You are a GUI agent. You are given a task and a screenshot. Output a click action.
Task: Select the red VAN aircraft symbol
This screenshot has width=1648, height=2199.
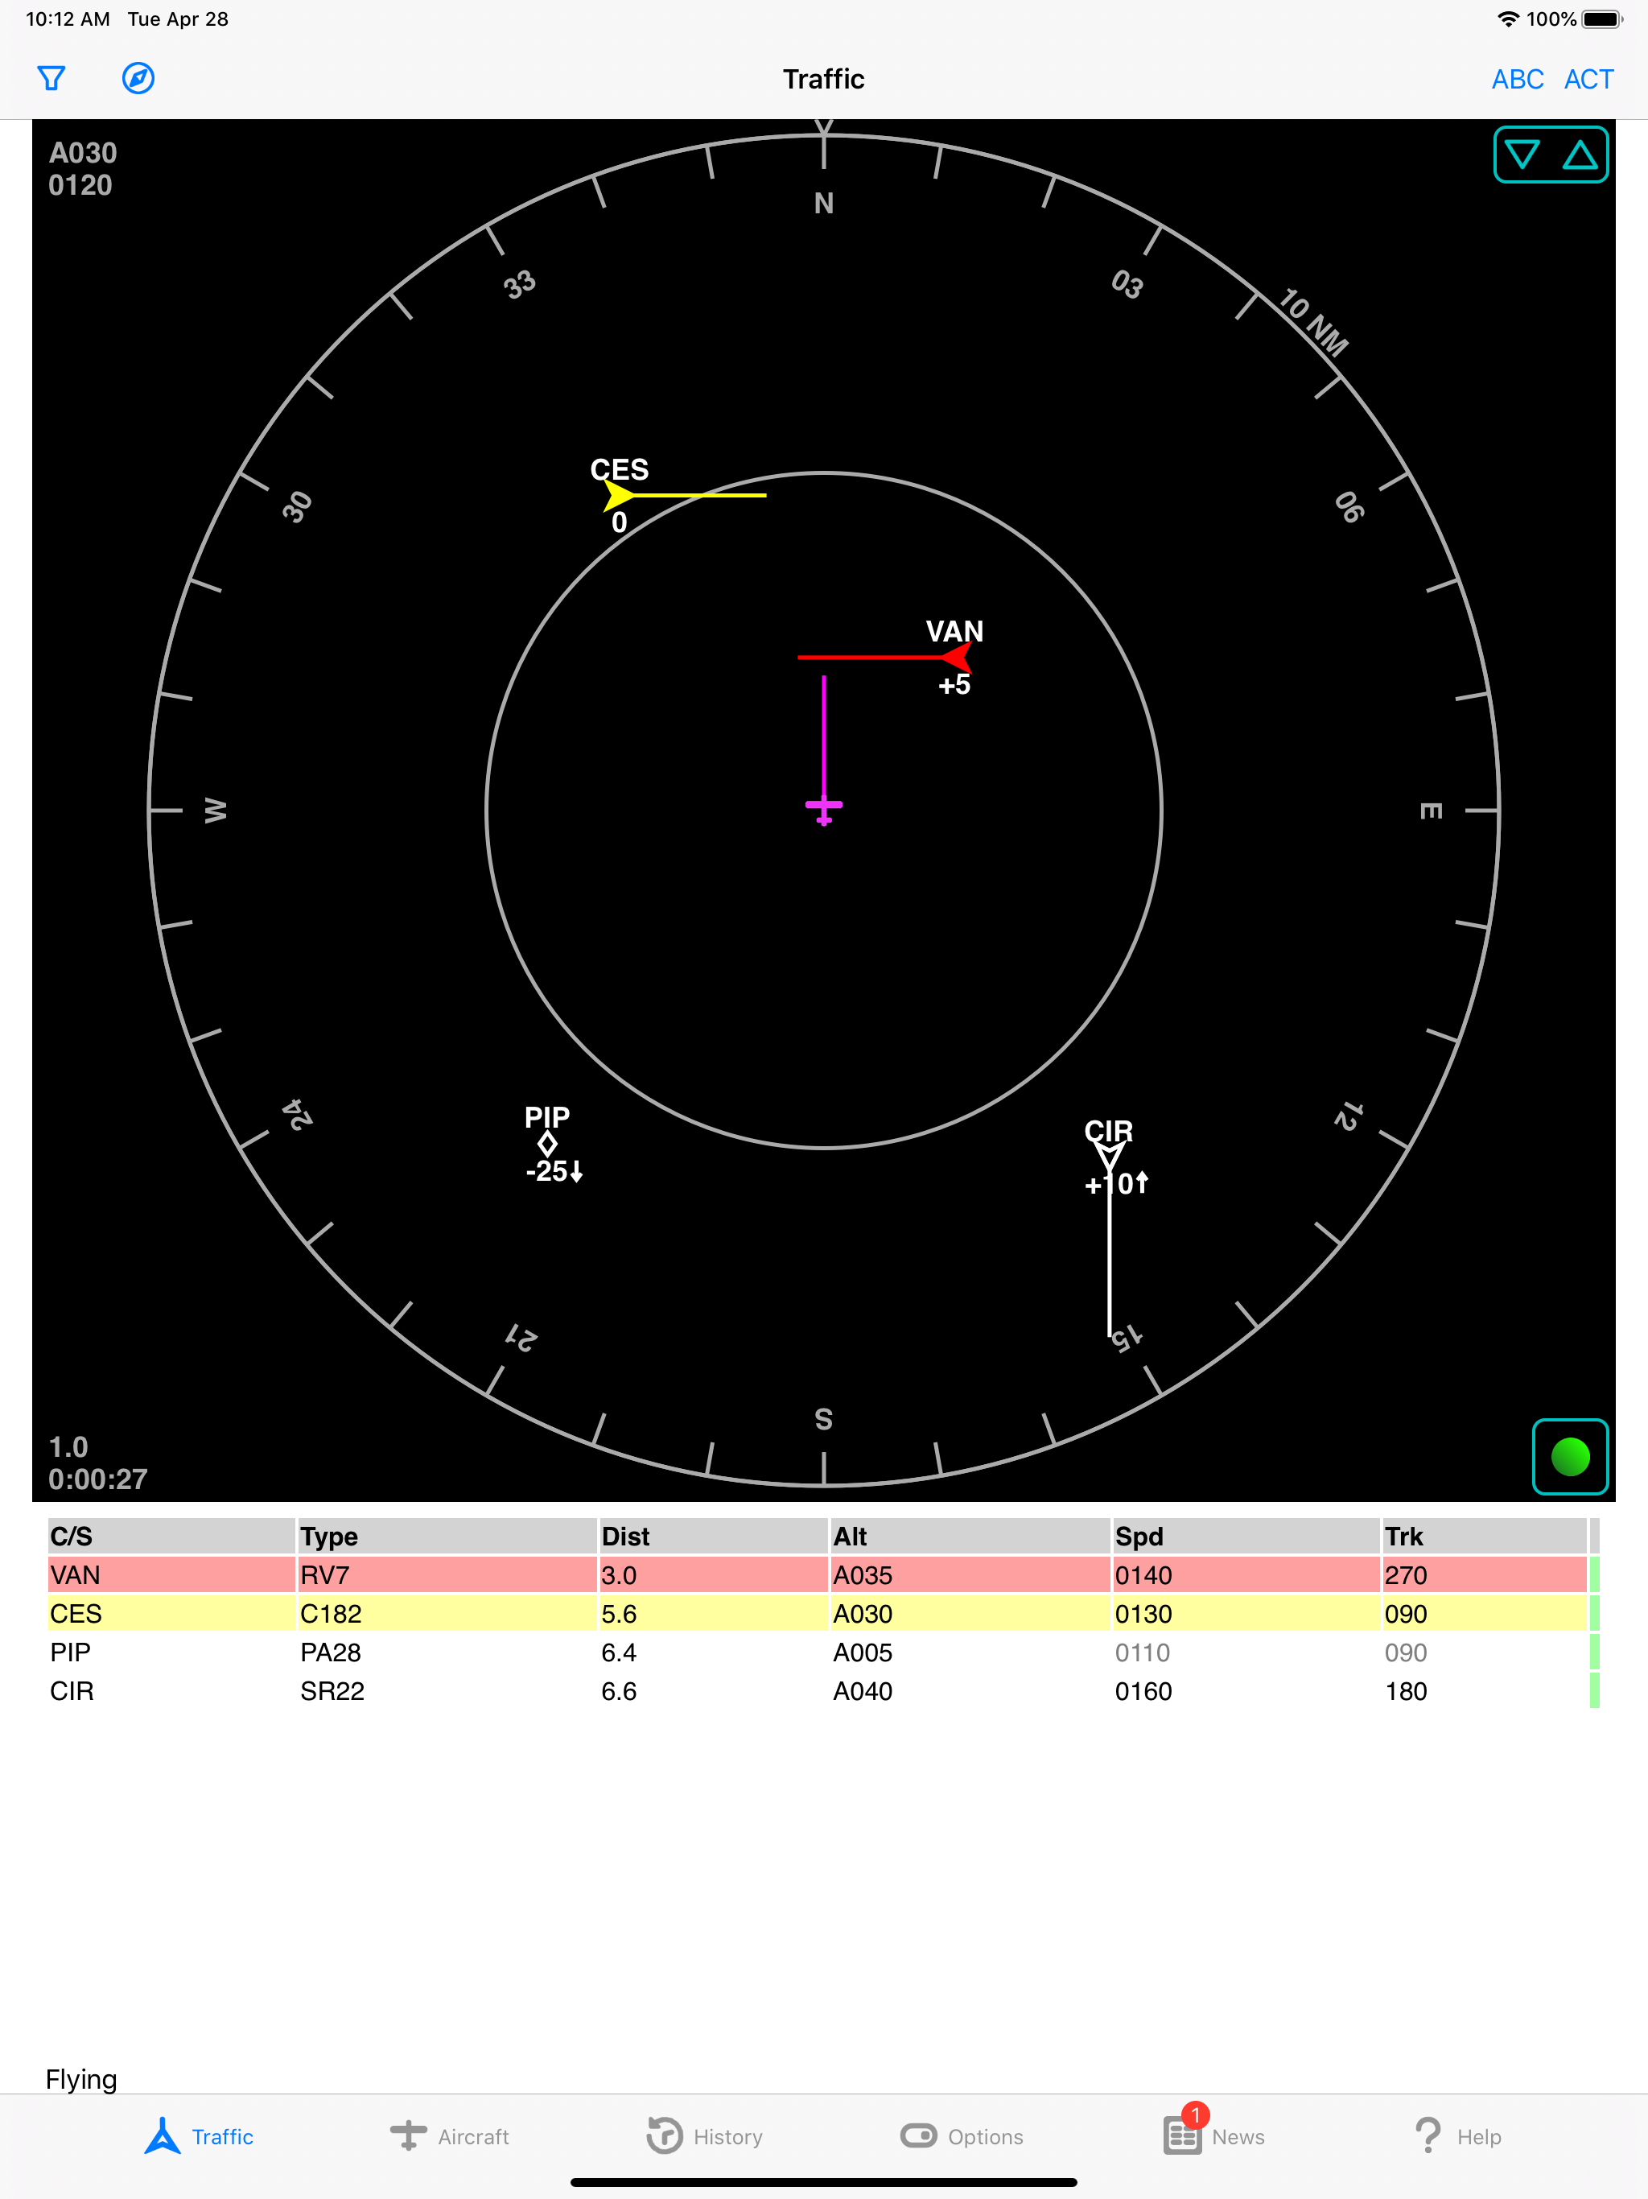pos(956,657)
